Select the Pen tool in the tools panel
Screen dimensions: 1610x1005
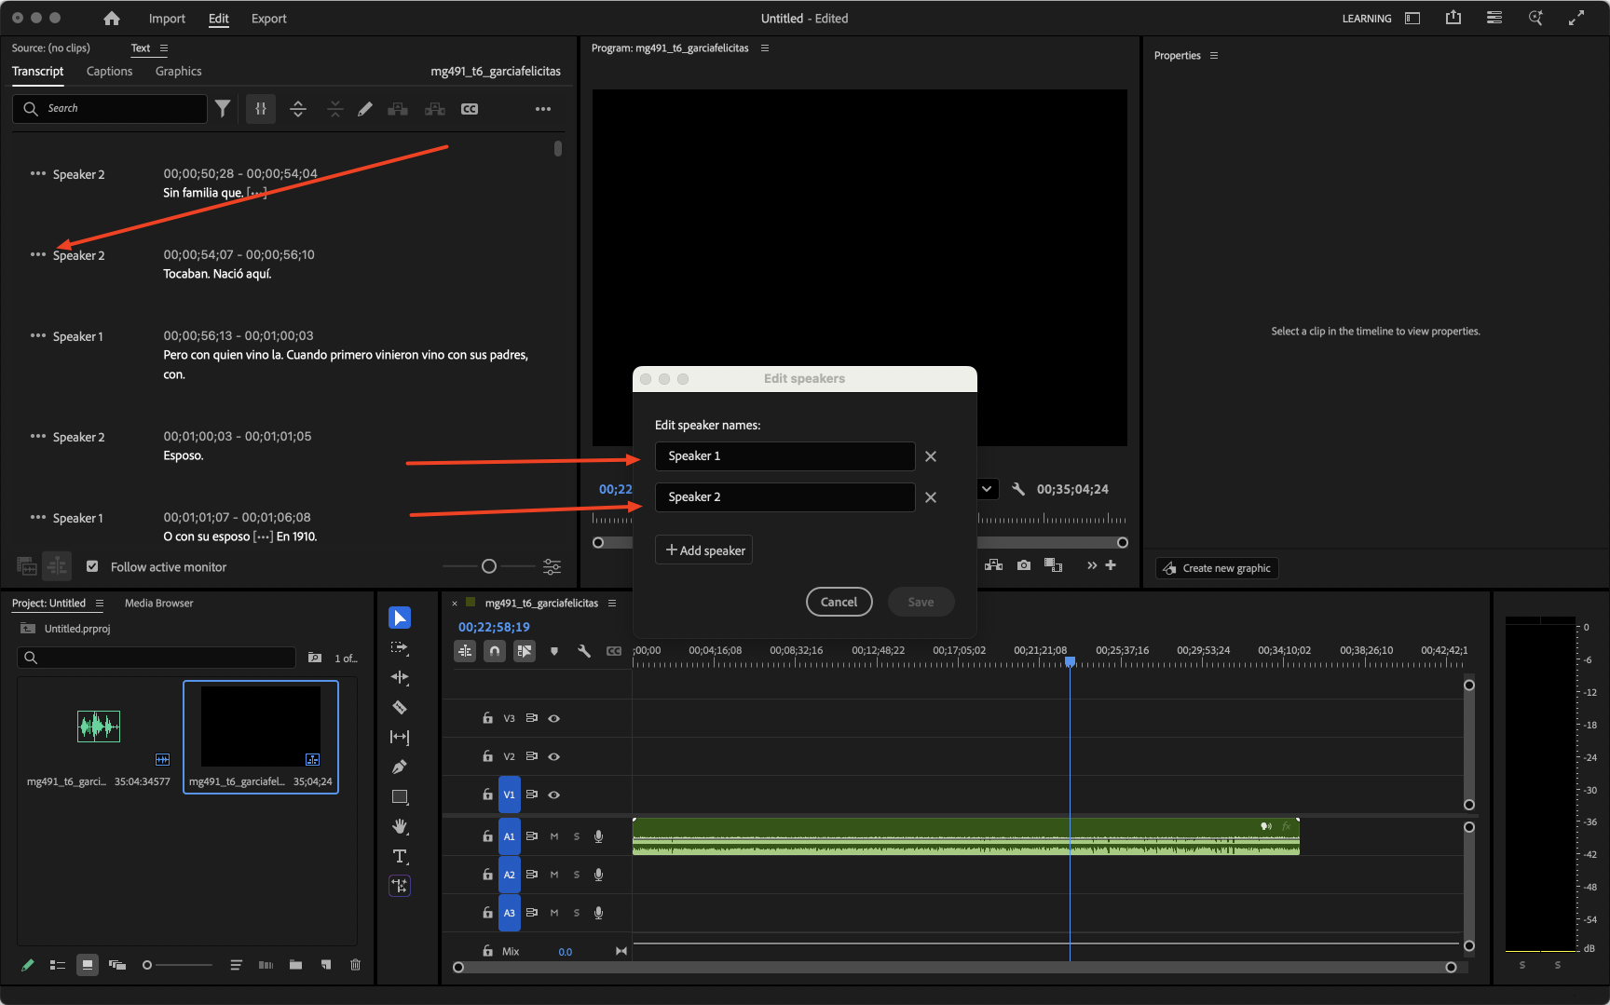tap(400, 767)
